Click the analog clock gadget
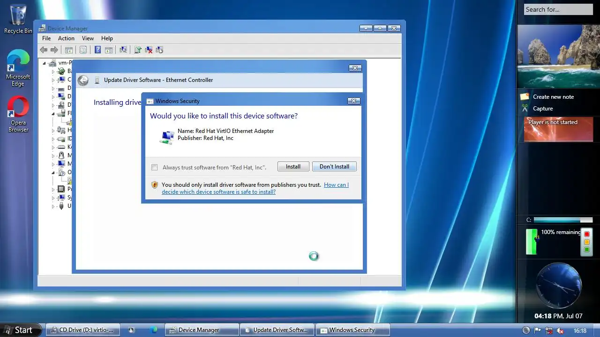This screenshot has width=600, height=337. click(558, 285)
